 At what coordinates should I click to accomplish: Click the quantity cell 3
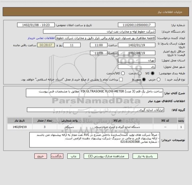[45, 127]
